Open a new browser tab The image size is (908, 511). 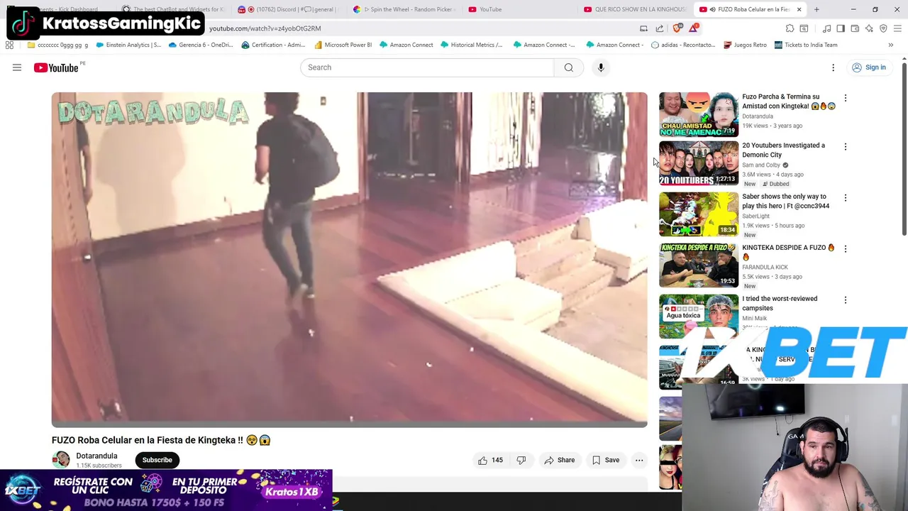point(816,9)
